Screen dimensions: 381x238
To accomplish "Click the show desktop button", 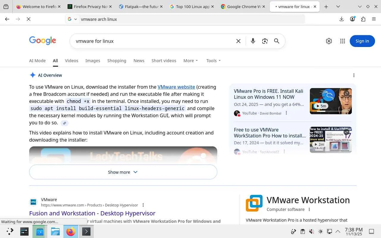I will pos(371,231).
